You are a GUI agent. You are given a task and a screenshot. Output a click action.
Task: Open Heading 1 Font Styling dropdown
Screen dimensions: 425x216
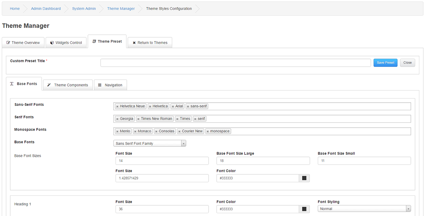click(x=364, y=209)
